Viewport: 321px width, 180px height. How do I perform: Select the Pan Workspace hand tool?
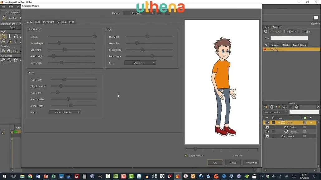(3, 60)
